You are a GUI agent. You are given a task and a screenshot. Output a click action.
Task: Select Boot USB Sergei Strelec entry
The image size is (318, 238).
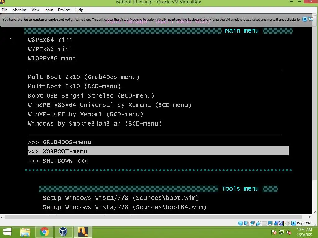(91, 95)
